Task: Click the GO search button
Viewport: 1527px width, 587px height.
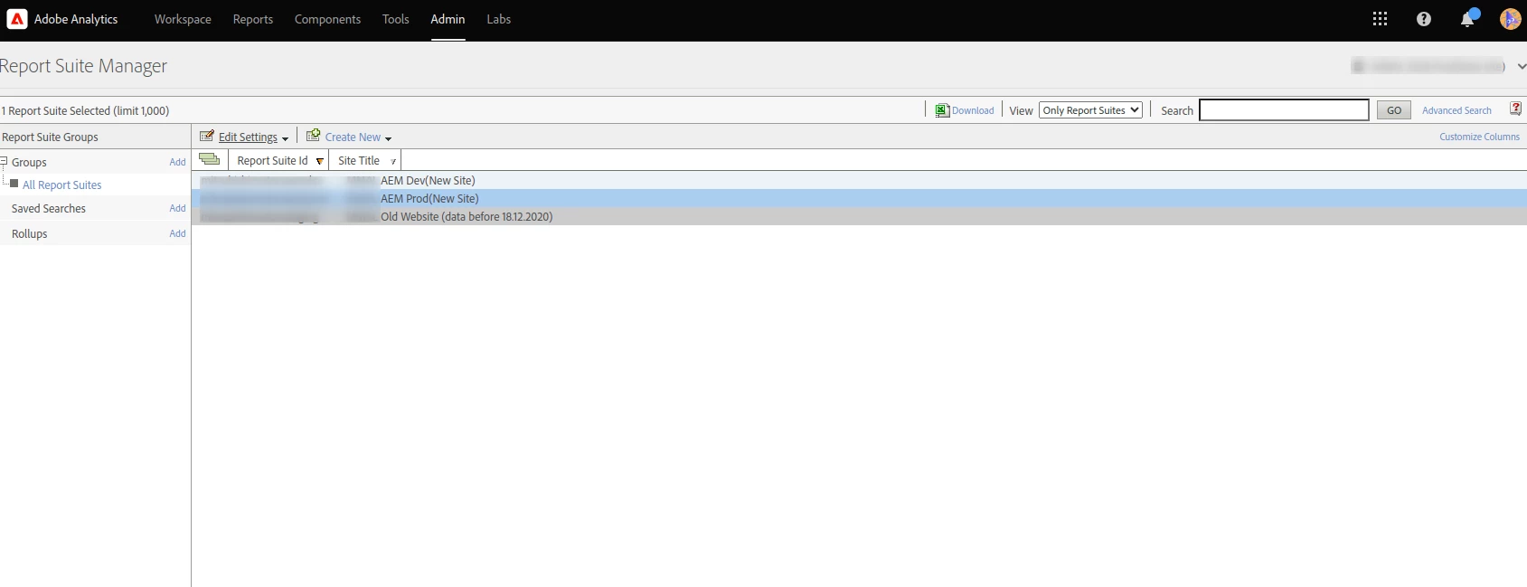Action: (x=1394, y=110)
